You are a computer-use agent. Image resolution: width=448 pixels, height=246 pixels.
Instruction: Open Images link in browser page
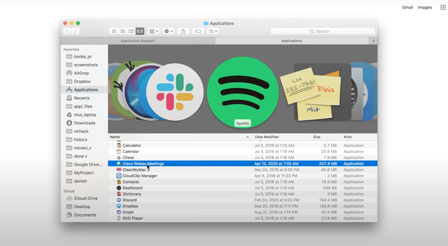pyautogui.click(x=425, y=7)
